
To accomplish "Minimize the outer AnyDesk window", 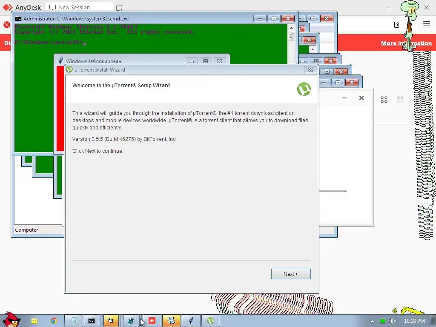I will click(389, 8).
